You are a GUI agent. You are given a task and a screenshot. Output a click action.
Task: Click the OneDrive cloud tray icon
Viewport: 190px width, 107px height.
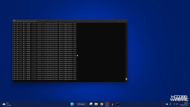pyautogui.click(x=167, y=104)
